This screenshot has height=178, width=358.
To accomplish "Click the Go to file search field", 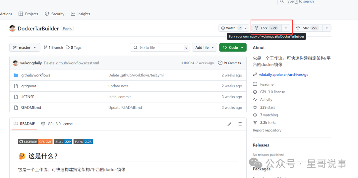I will (160, 47).
